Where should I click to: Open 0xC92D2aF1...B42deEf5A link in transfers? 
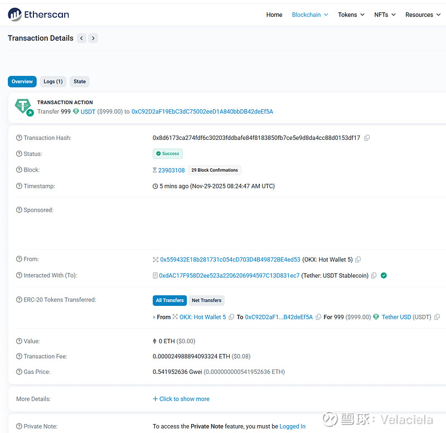pyautogui.click(x=279, y=317)
